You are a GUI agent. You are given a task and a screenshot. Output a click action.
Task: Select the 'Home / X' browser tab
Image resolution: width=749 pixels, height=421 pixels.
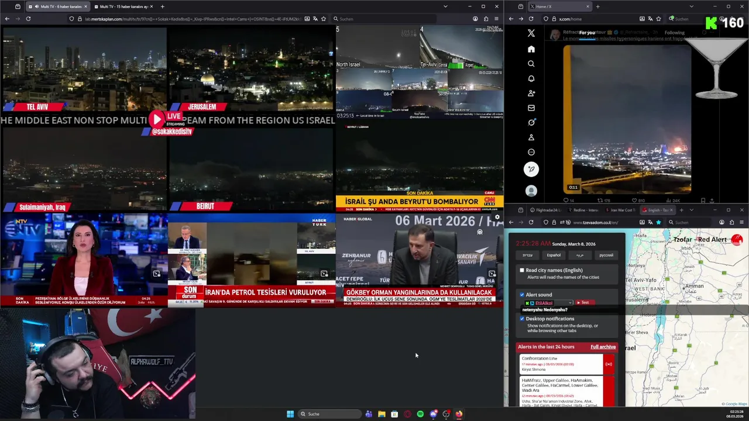click(x=561, y=6)
